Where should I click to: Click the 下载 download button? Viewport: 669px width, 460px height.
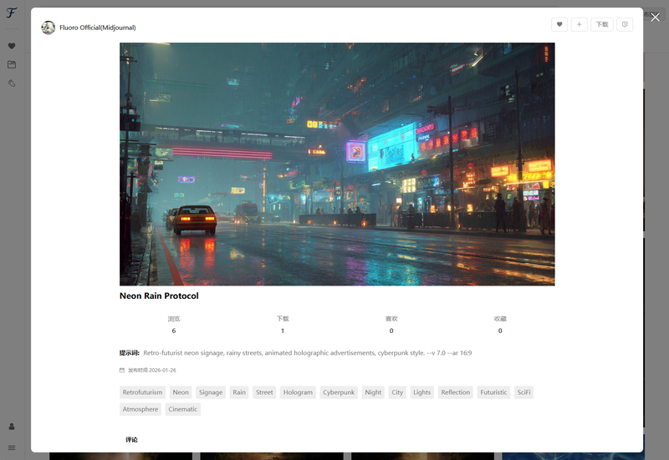click(601, 25)
